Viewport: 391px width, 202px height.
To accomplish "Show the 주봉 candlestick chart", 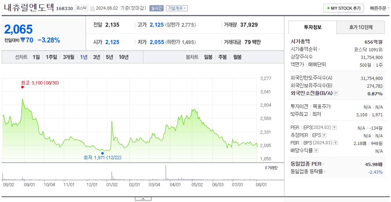I will [223, 57].
